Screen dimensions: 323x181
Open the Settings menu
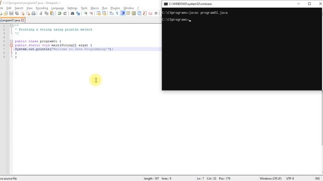pyautogui.click(x=72, y=8)
